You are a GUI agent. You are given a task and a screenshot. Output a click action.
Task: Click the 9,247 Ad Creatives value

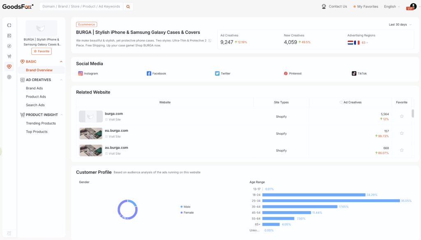coord(227,42)
